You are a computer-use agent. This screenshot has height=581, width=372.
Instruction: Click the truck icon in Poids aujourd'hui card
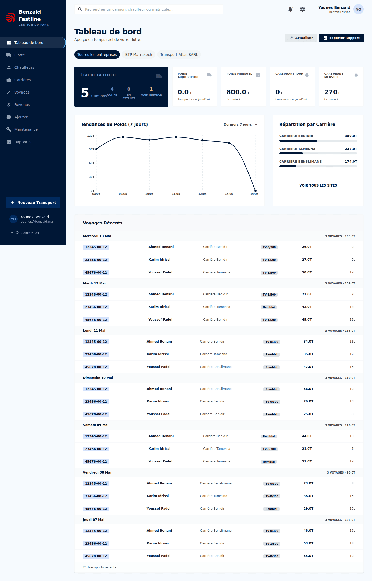click(209, 75)
